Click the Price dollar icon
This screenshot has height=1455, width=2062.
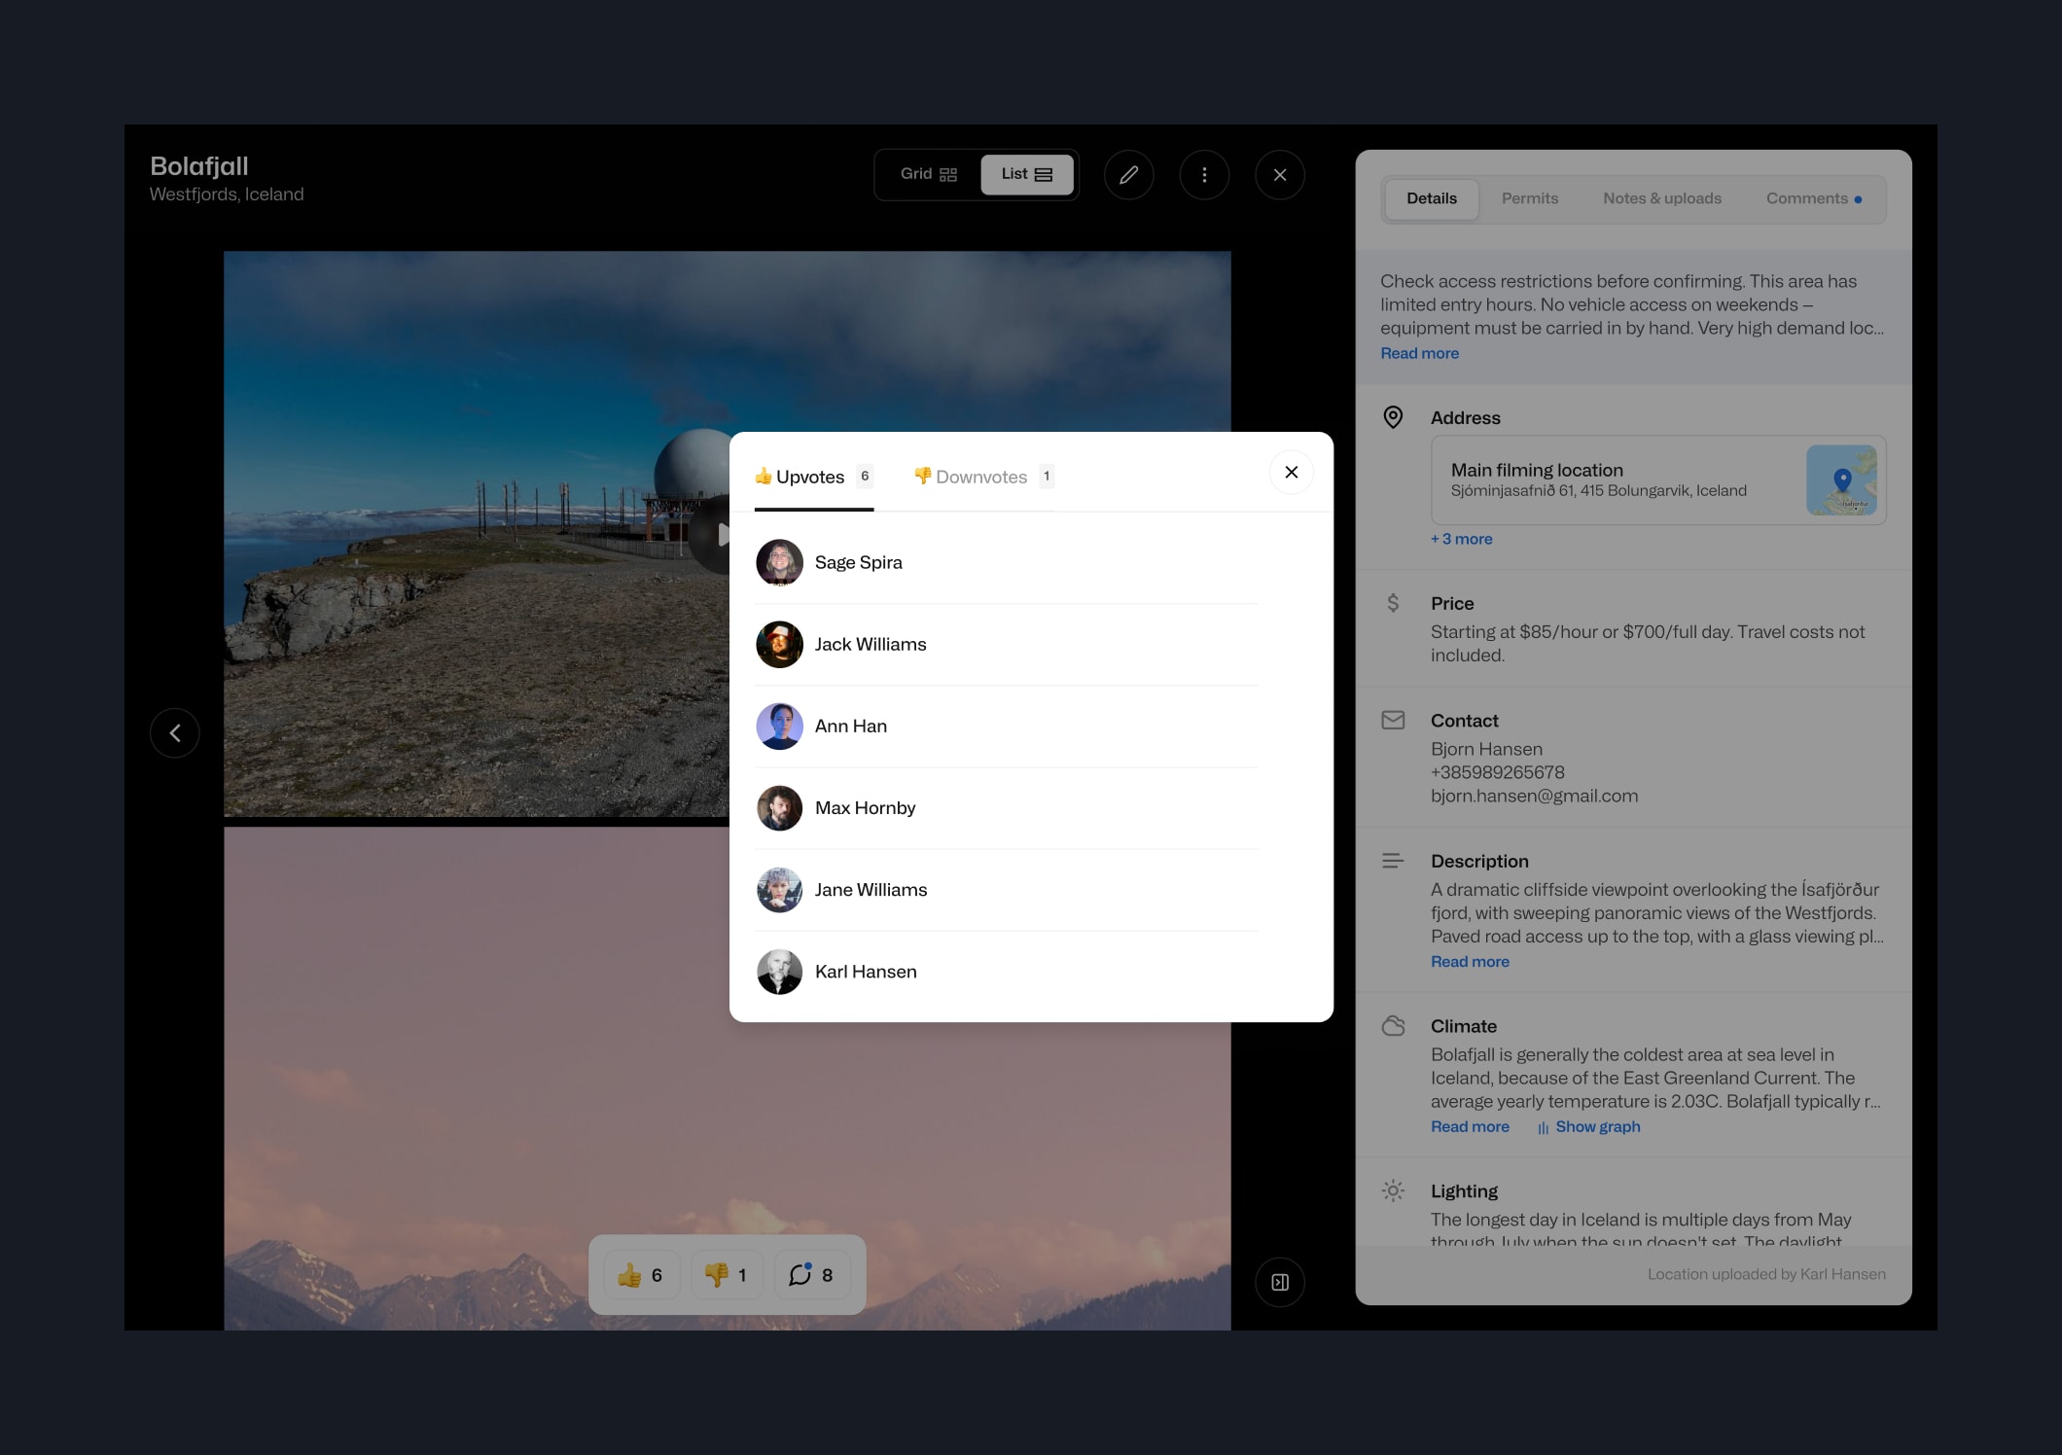tap(1393, 603)
